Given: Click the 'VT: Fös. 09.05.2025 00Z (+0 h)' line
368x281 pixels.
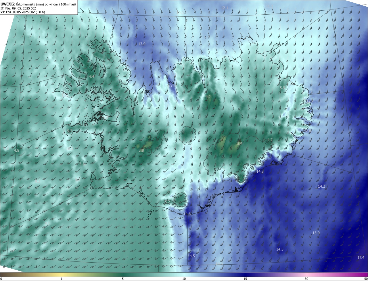Looking at the screenshot, I should coord(22,12).
